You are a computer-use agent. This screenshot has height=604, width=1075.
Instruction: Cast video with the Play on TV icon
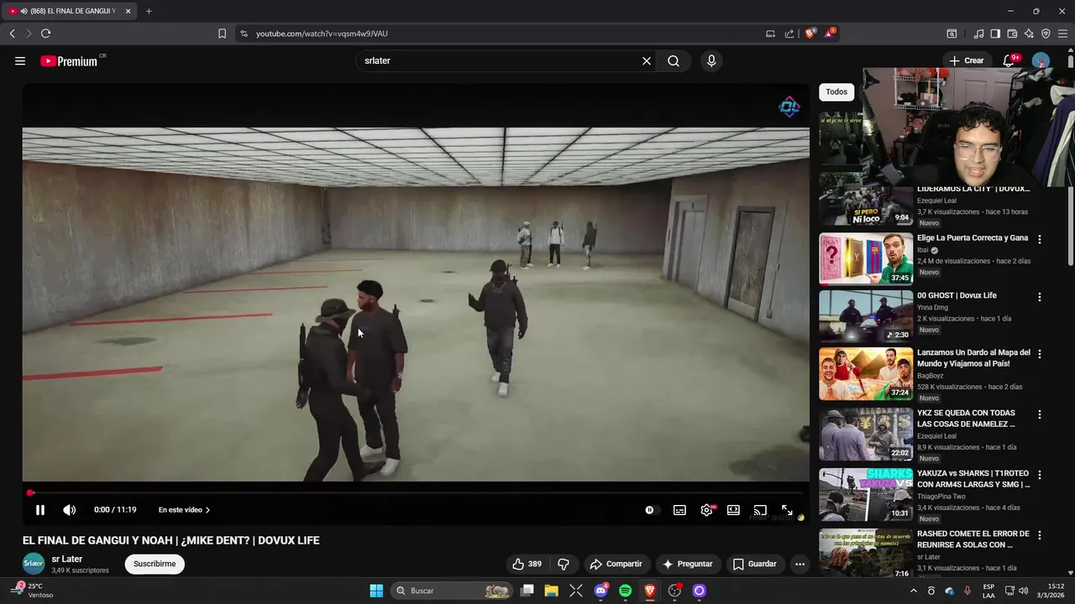760,510
